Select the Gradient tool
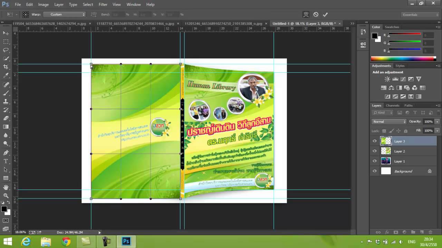Image resolution: width=442 pixels, height=248 pixels. pyautogui.click(x=6, y=127)
